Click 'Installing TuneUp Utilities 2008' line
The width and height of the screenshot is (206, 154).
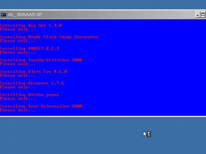(41, 60)
